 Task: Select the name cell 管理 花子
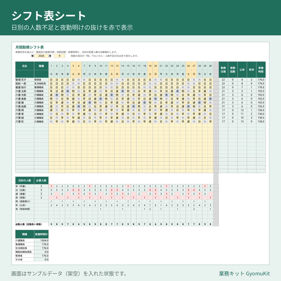tap(25, 80)
